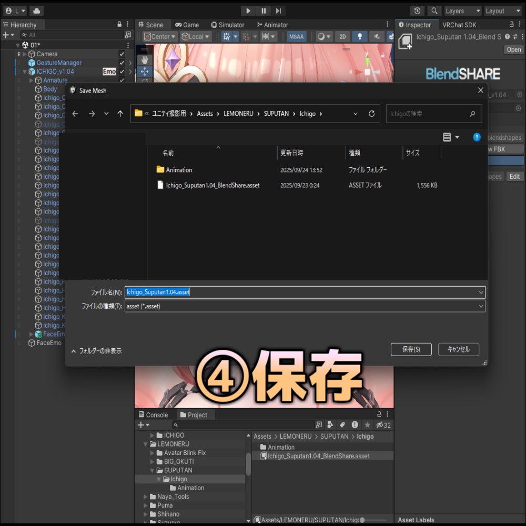Open the cloud services icon
Screen dimensions: 526x526
[37, 11]
